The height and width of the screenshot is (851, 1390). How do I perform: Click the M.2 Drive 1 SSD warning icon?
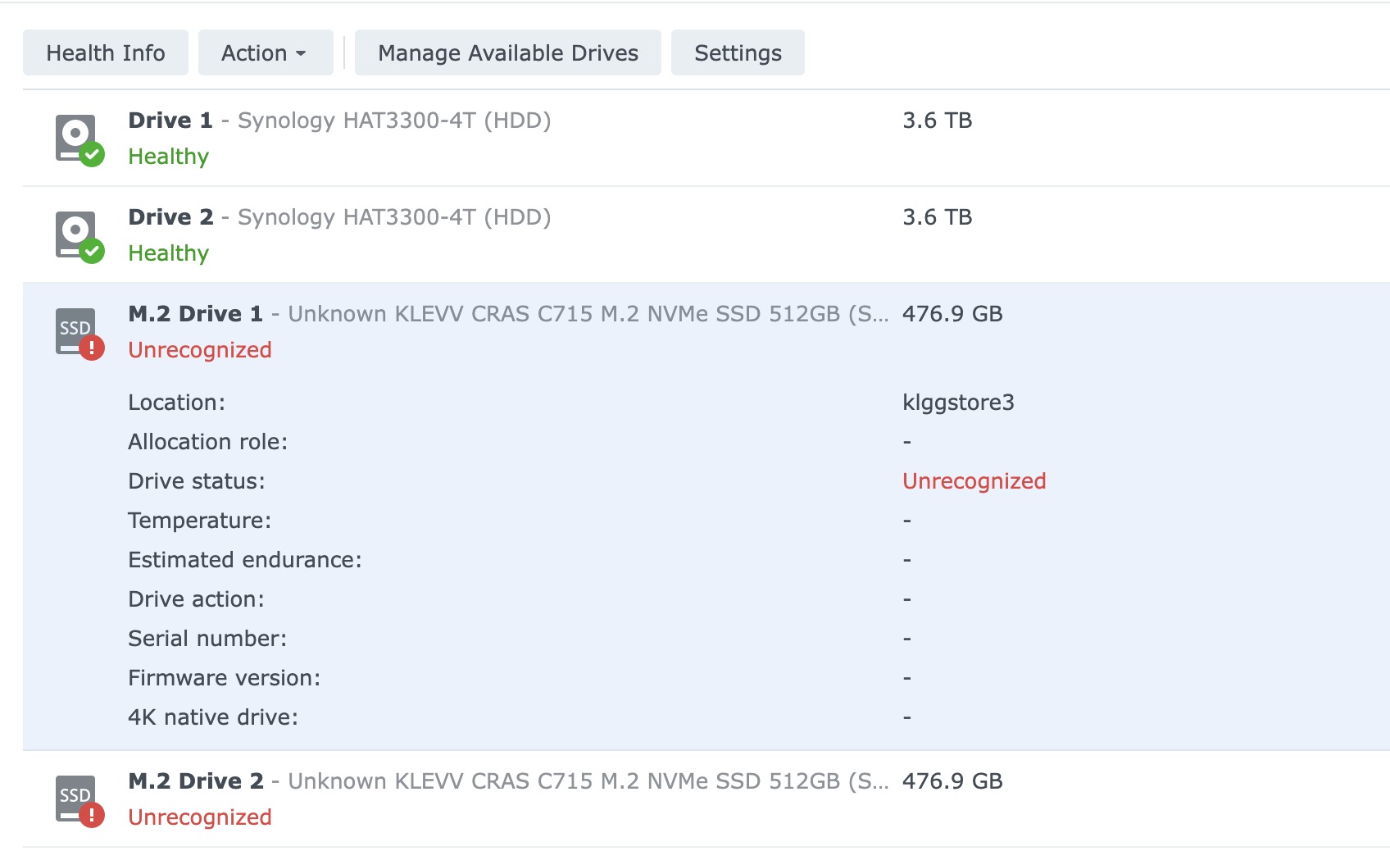coord(79,332)
